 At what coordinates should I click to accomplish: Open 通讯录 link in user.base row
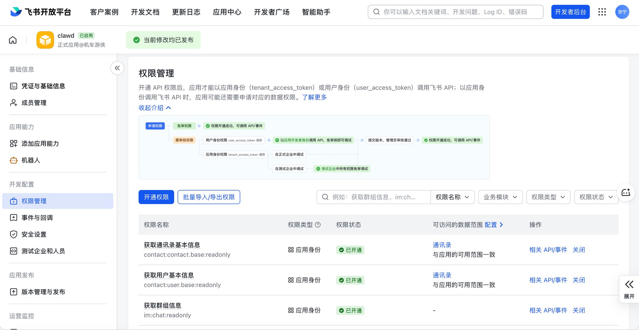tap(442, 275)
